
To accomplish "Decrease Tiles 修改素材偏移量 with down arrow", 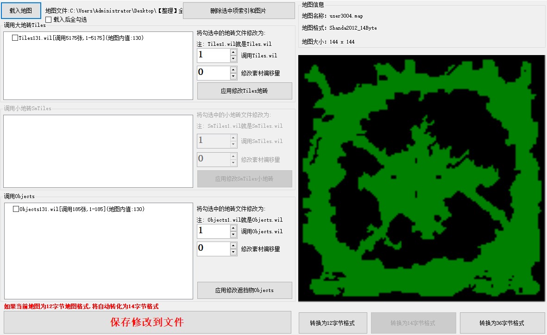I will (233, 76).
